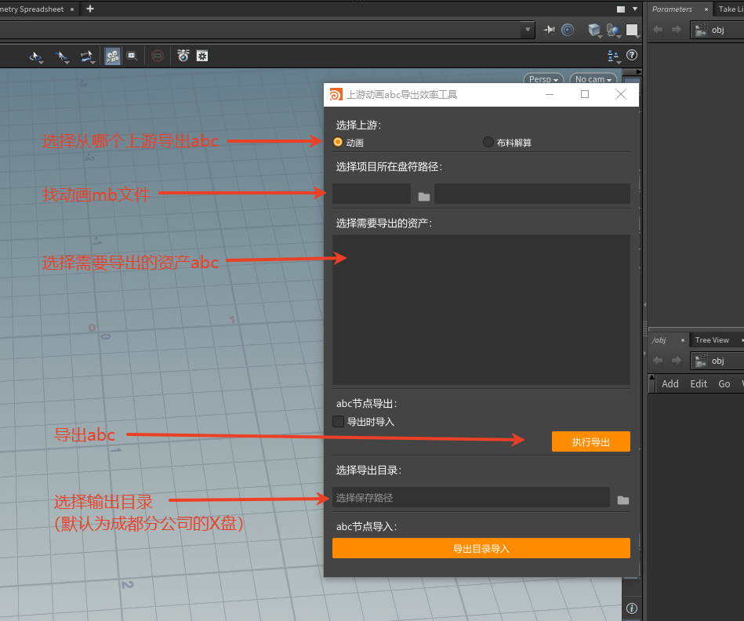Click the viewport help question mark icon

(x=631, y=56)
